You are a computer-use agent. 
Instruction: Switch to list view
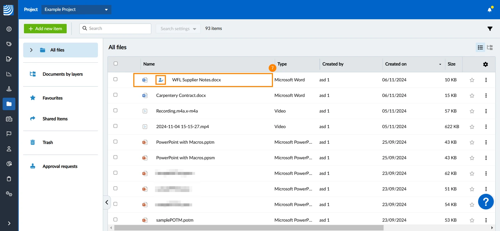pyautogui.click(x=480, y=47)
